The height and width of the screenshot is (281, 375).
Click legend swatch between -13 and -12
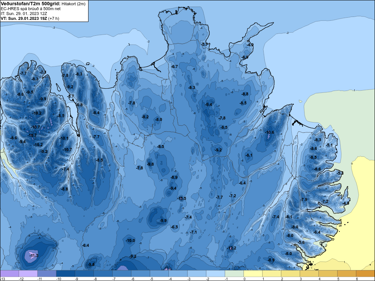(10, 273)
